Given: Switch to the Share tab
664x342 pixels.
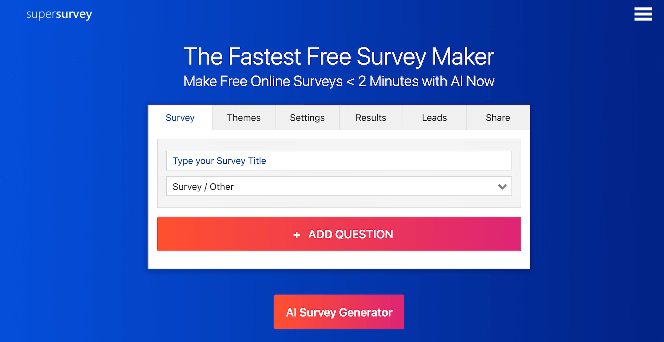Looking at the screenshot, I should (x=498, y=118).
